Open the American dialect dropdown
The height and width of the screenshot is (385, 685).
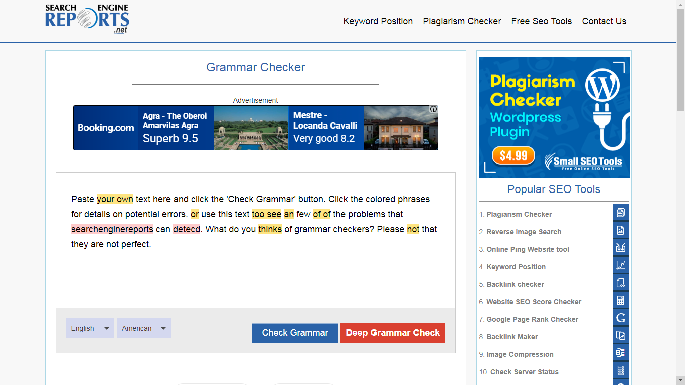tap(144, 328)
